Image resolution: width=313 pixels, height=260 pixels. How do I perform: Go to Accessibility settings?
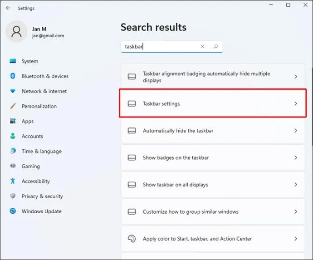click(x=36, y=181)
